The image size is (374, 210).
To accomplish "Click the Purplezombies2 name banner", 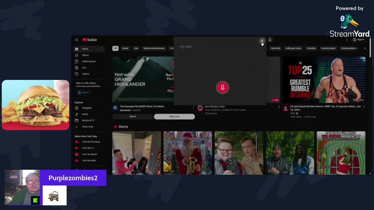I will pos(73,178).
